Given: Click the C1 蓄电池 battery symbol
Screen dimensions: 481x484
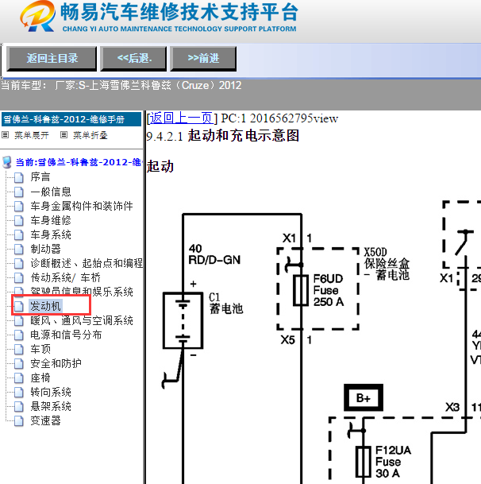Looking at the screenshot, I should 183,320.
